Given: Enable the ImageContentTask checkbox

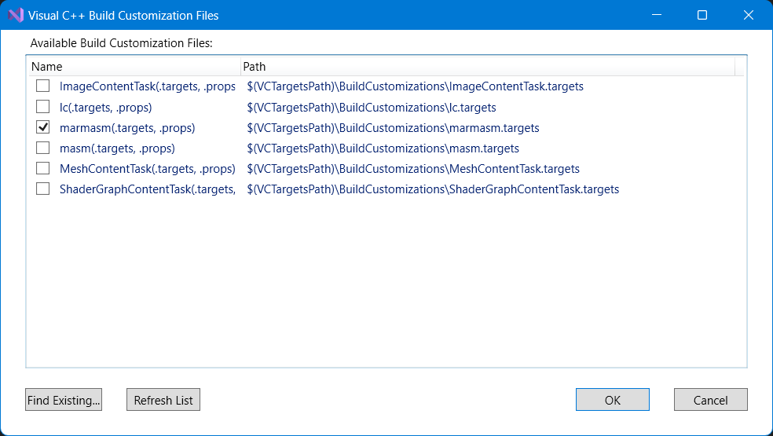Looking at the screenshot, I should pos(43,86).
